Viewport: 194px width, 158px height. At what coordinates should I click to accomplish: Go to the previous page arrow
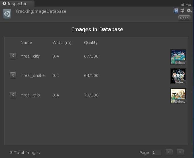pyautogui.click(x=169, y=152)
